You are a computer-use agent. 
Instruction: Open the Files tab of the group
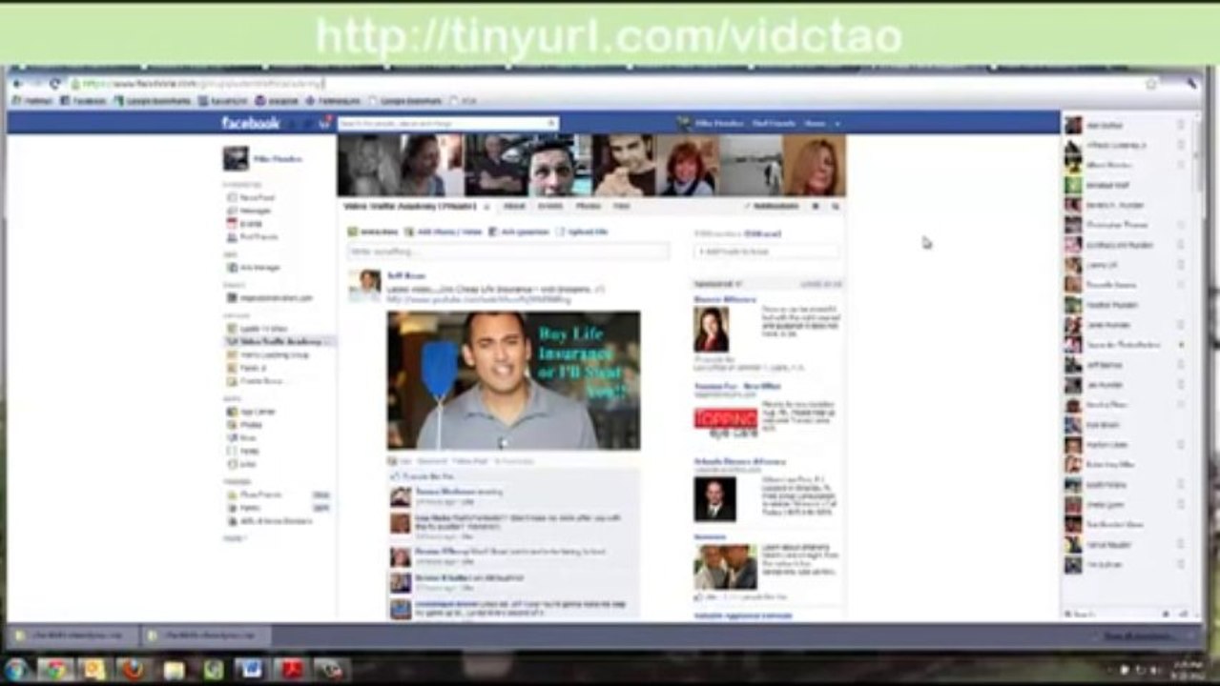click(621, 206)
